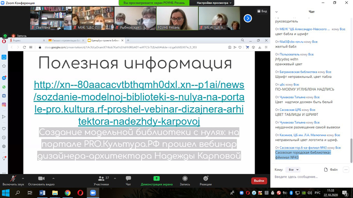Change layout using Вид button
The image size is (353, 198).
coord(262,11)
